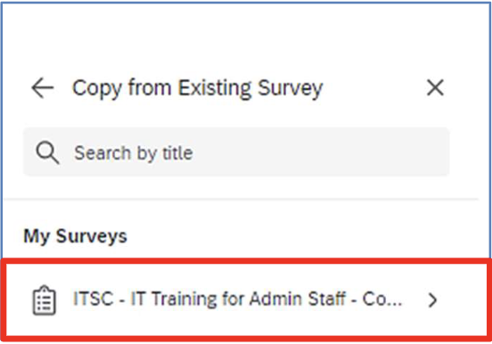Click the truncated Co... survey title ending
This screenshot has height=344, width=492.
(x=382, y=299)
